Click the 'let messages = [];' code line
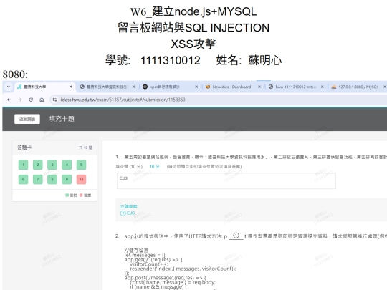 pos(145,255)
